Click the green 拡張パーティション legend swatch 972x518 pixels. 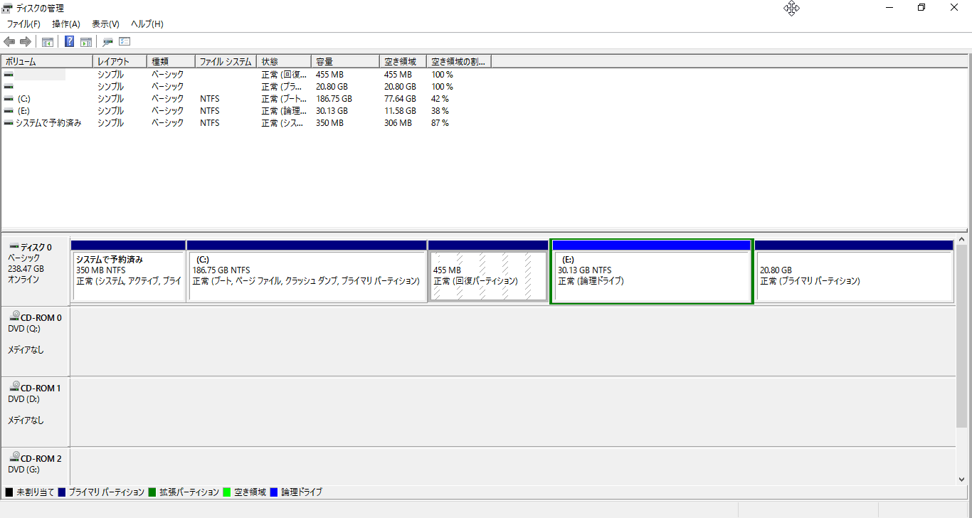point(152,492)
